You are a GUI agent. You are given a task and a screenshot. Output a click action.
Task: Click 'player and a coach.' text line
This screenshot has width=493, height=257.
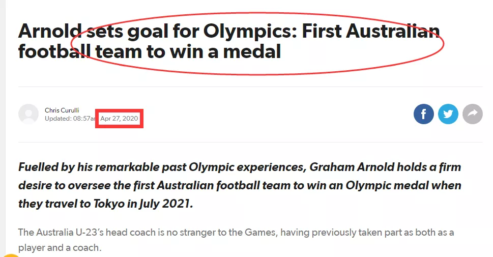(60, 247)
